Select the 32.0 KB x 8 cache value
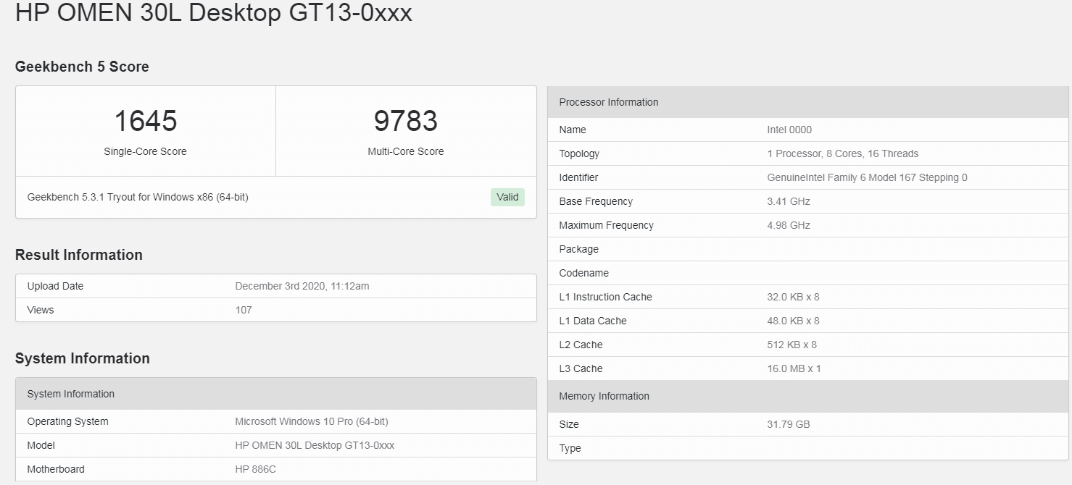The height and width of the screenshot is (485, 1072). [x=794, y=297]
